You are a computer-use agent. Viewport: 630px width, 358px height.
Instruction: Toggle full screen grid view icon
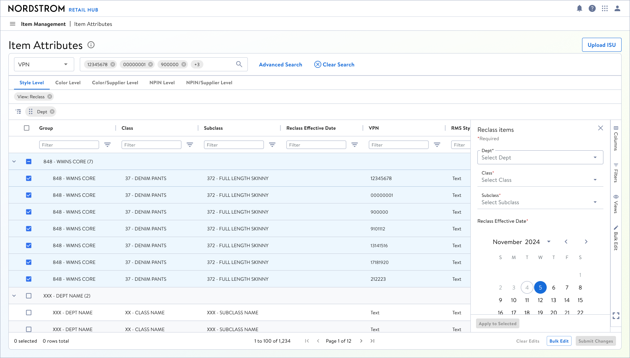click(616, 316)
